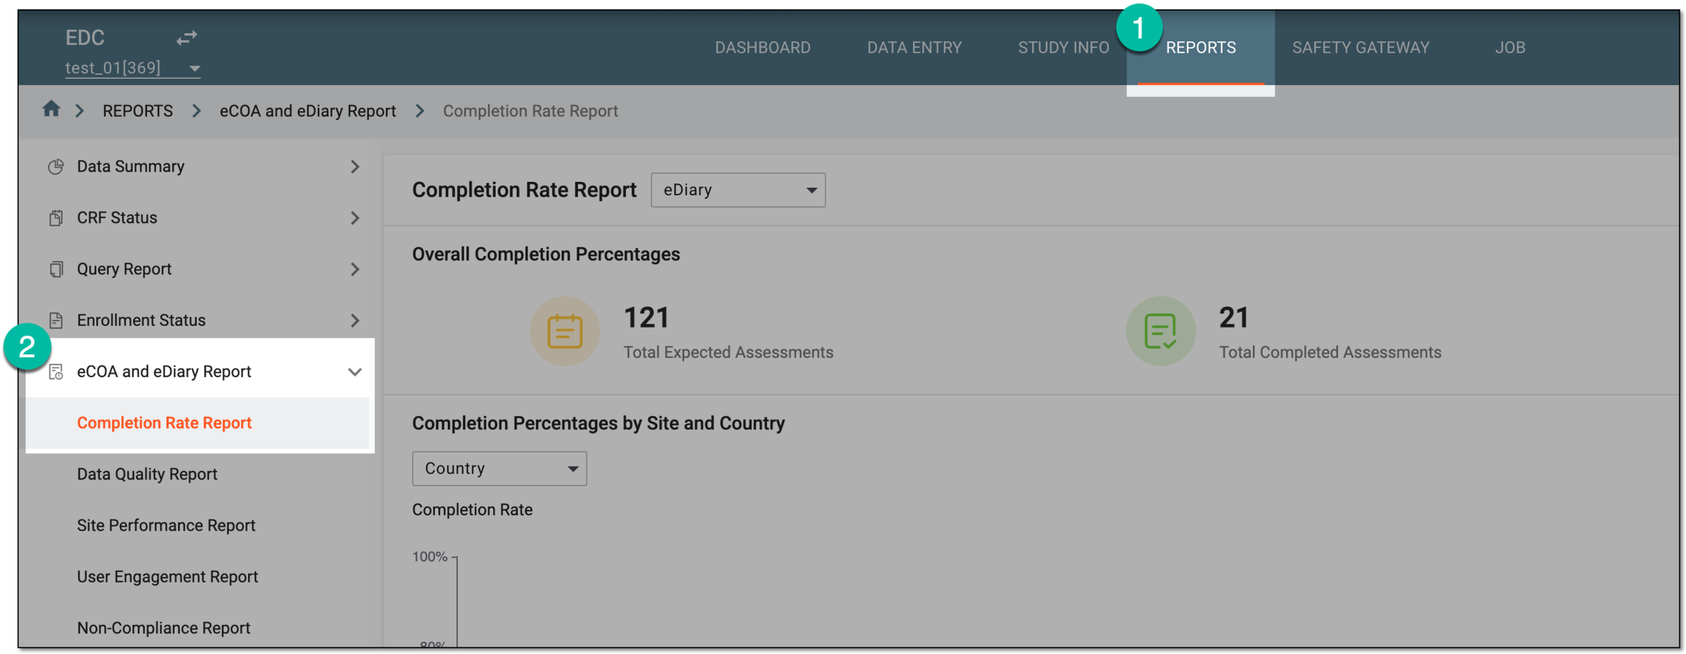Image resolution: width=1686 pixels, height=654 pixels.
Task: Click the Data Summary menu label
Action: [130, 166]
